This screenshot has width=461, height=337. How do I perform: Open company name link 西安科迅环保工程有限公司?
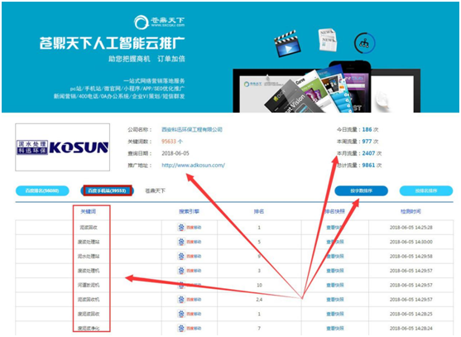coord(192,129)
